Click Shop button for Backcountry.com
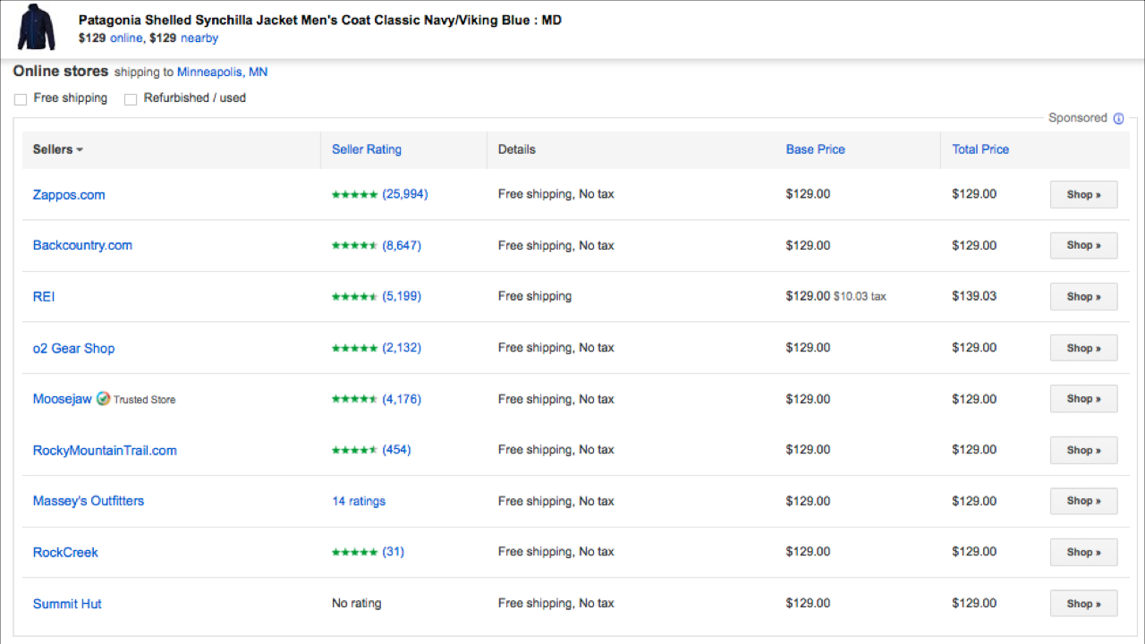The image size is (1145, 644). point(1083,245)
